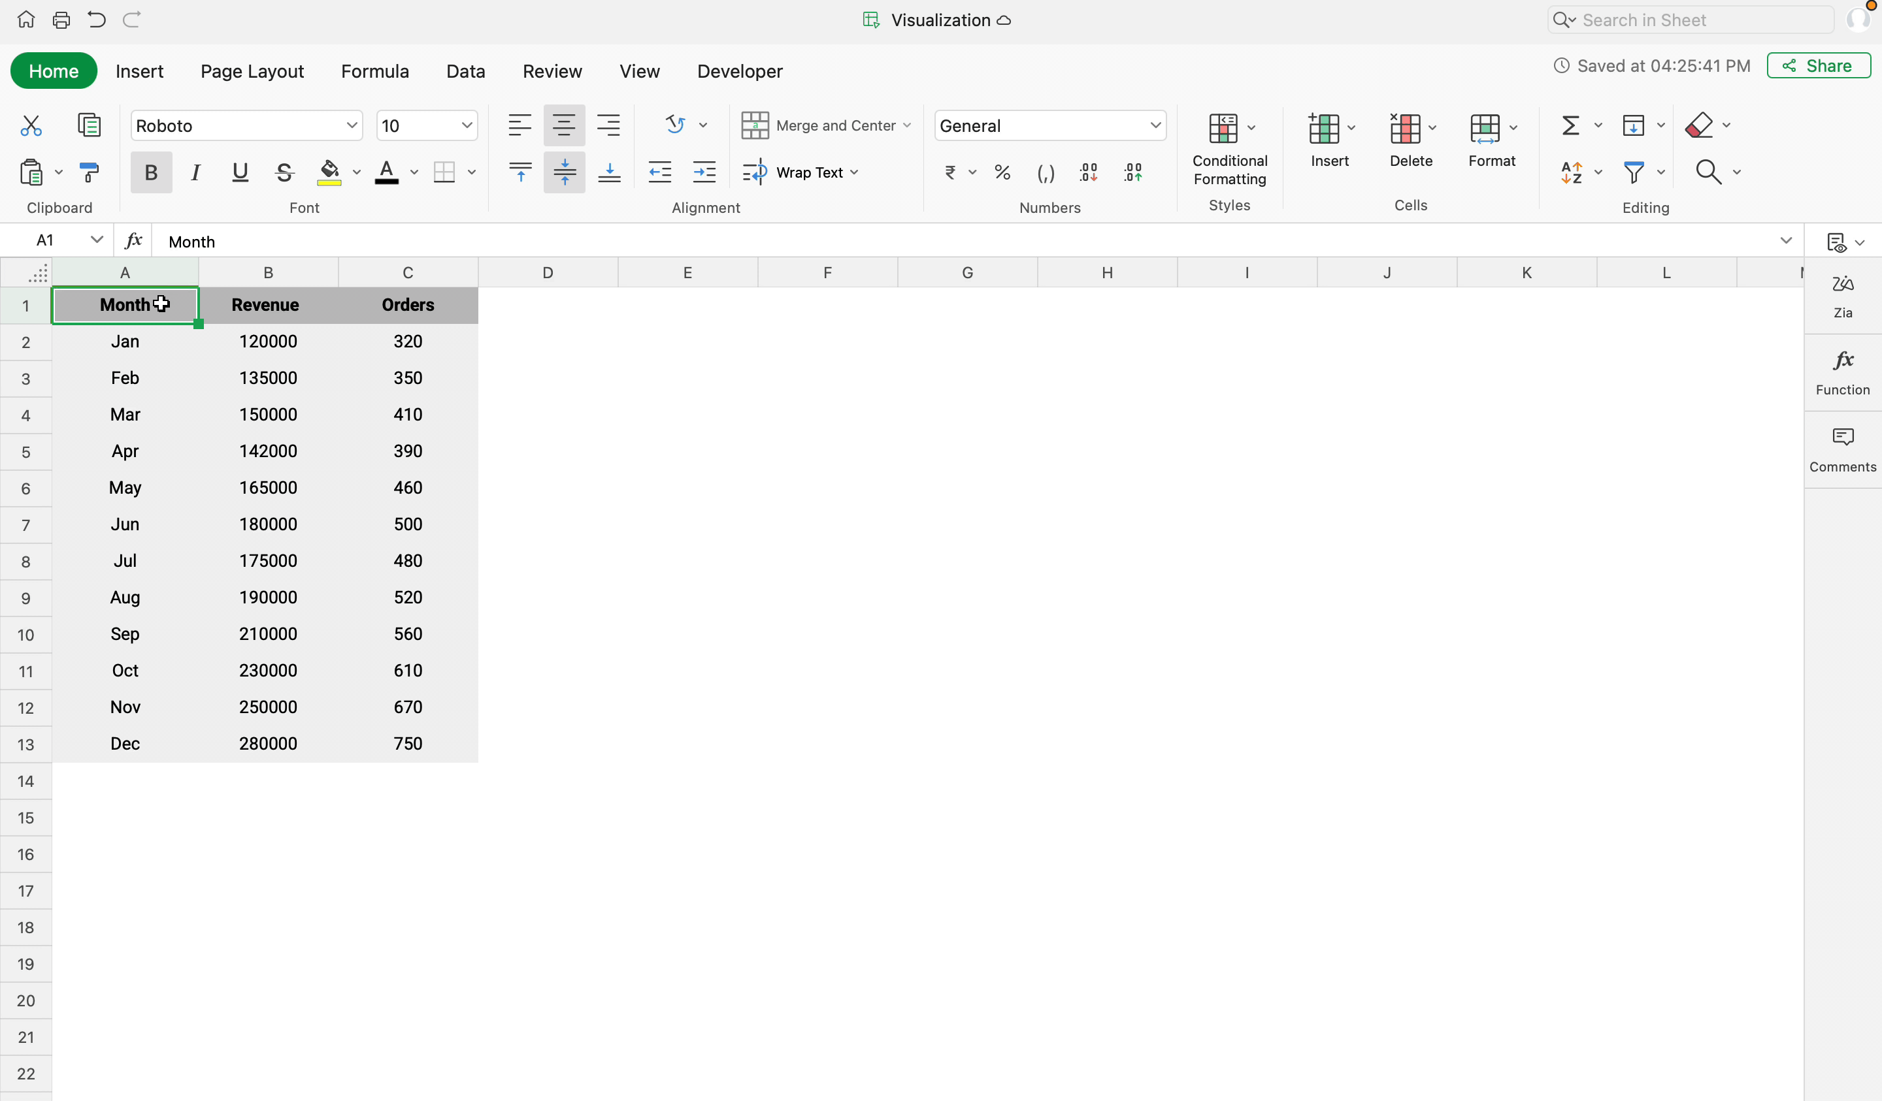Switch to the Page Layout tab
The height and width of the screenshot is (1101, 1882).
click(252, 71)
